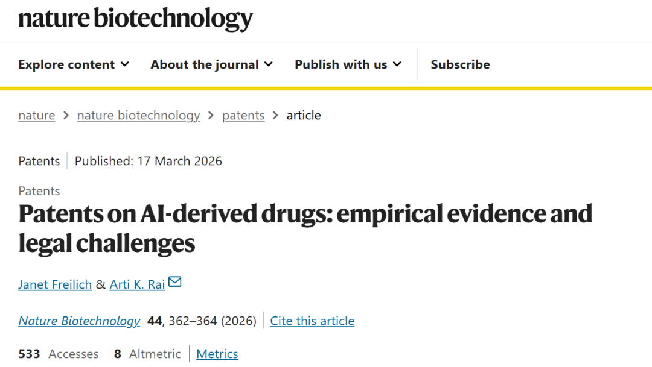This screenshot has height=367, width=652.
Task: Click the nature biotechnology logo
Action: pyautogui.click(x=135, y=19)
